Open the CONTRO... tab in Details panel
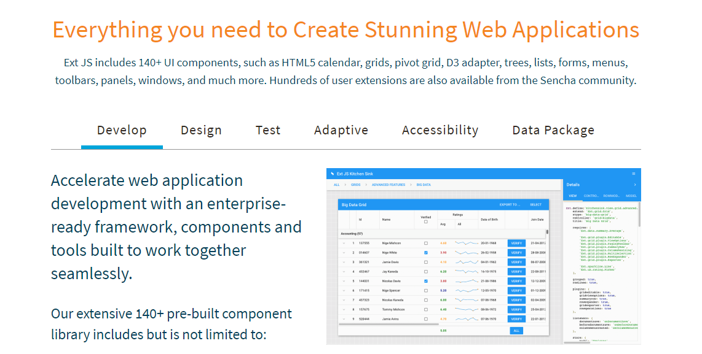The height and width of the screenshot is (354, 702). tap(591, 196)
